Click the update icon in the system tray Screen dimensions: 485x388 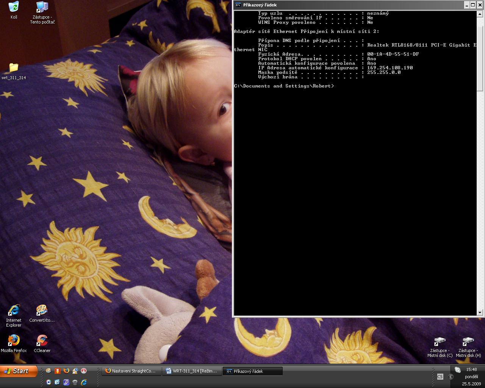click(458, 370)
